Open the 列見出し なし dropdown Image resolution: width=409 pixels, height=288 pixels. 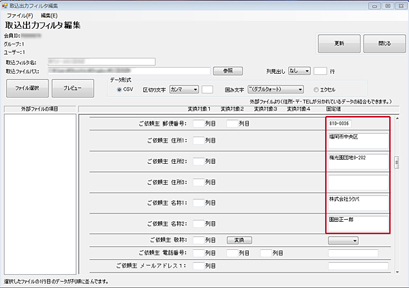click(299, 70)
